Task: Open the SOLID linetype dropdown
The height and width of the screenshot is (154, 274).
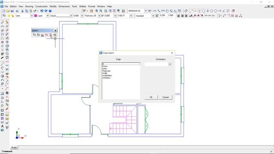Action: coord(71,16)
